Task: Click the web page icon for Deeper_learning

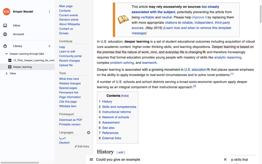Action: [10, 67]
